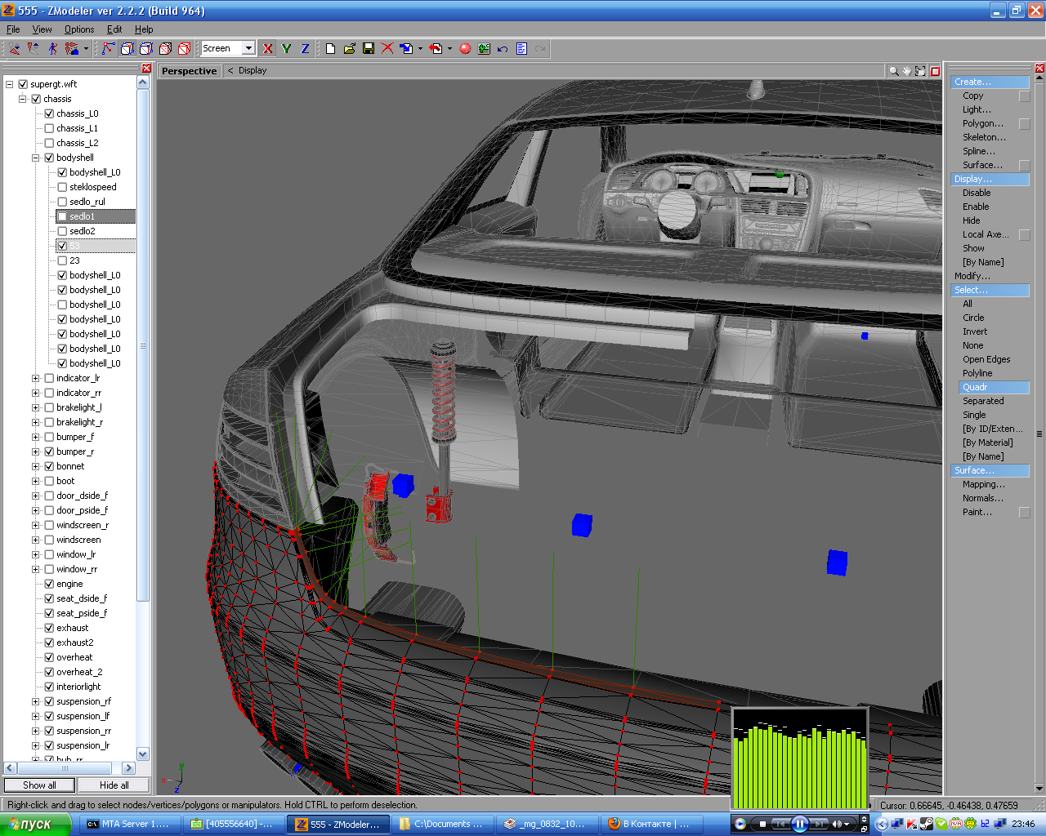
Task: Click the Show all button
Action: pyautogui.click(x=39, y=785)
